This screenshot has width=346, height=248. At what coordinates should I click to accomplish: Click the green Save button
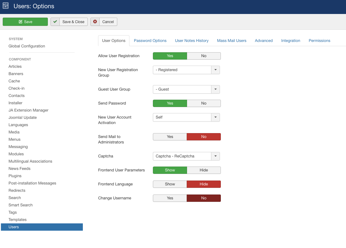(x=25, y=22)
